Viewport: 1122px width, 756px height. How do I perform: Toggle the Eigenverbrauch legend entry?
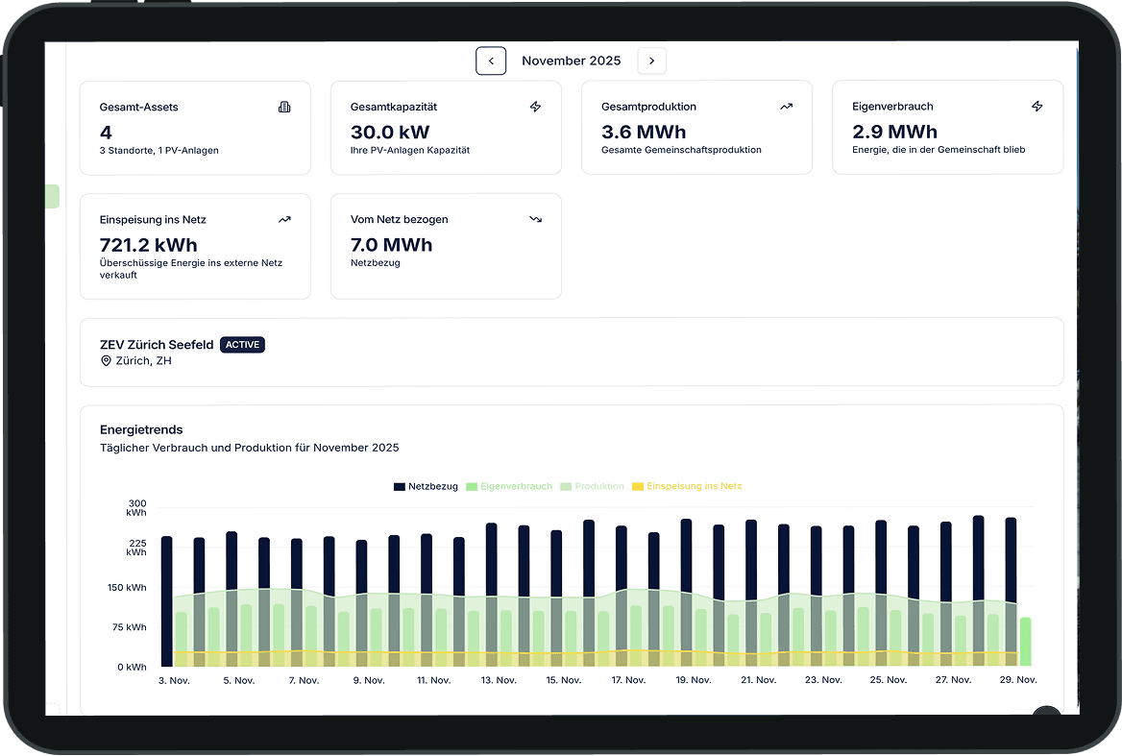click(509, 486)
